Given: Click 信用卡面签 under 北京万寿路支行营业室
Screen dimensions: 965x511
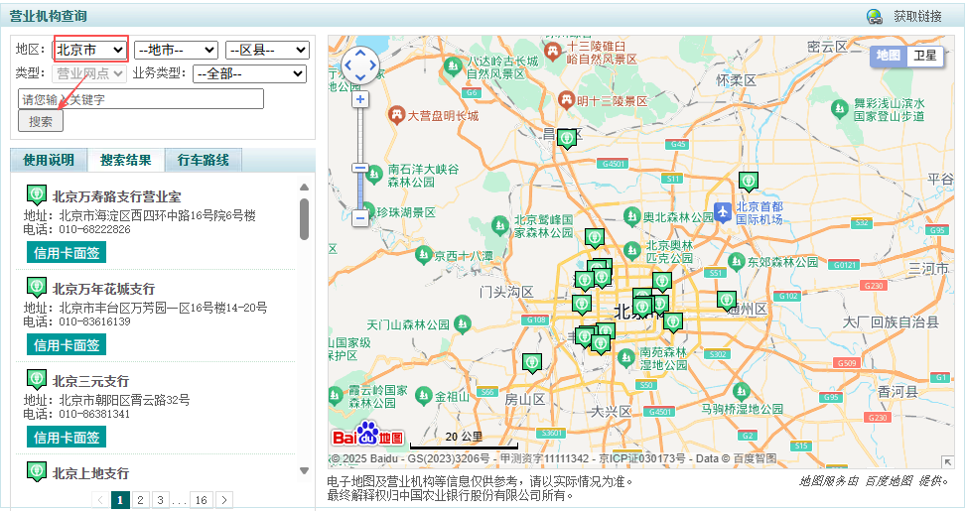Looking at the screenshot, I should pyautogui.click(x=67, y=253).
